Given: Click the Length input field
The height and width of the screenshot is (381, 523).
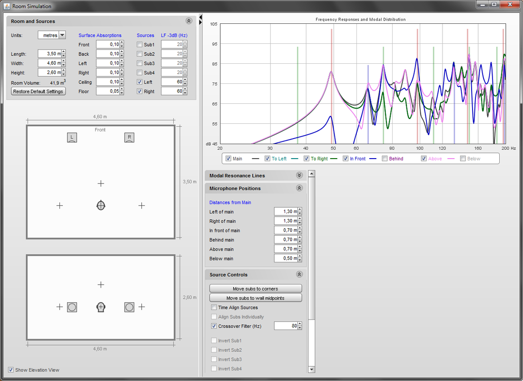Looking at the screenshot, I should (x=49, y=54).
